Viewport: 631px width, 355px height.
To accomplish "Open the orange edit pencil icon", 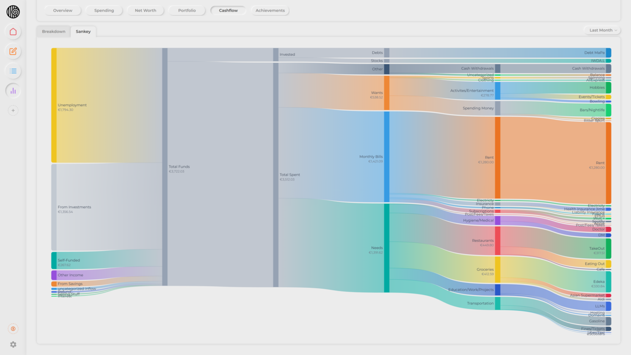I will pyautogui.click(x=13, y=52).
